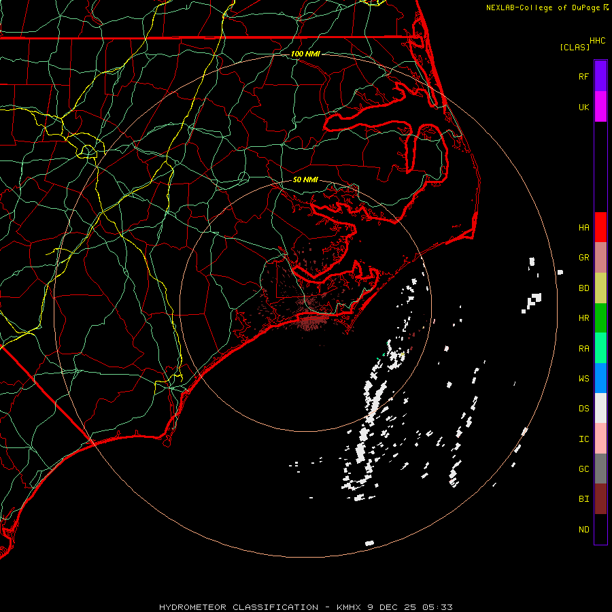The image size is (612, 612).
Task: Click the 50 NMI range ring label
Action: (x=305, y=180)
